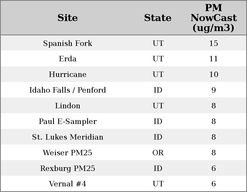Select the Erda site cell

[x=67, y=59]
